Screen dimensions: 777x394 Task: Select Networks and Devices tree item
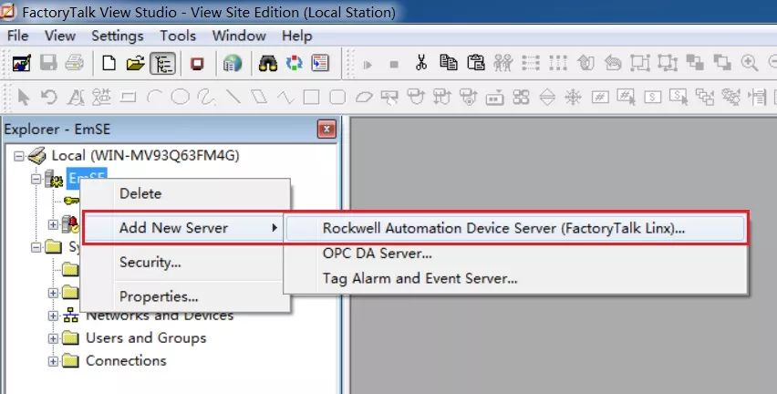click(159, 316)
